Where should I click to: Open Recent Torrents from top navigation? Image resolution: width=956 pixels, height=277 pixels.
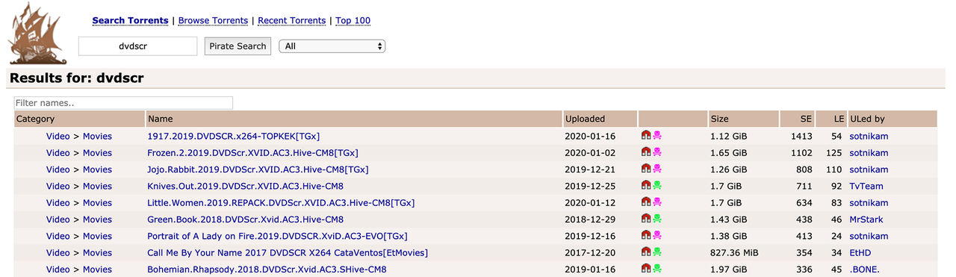coord(292,20)
